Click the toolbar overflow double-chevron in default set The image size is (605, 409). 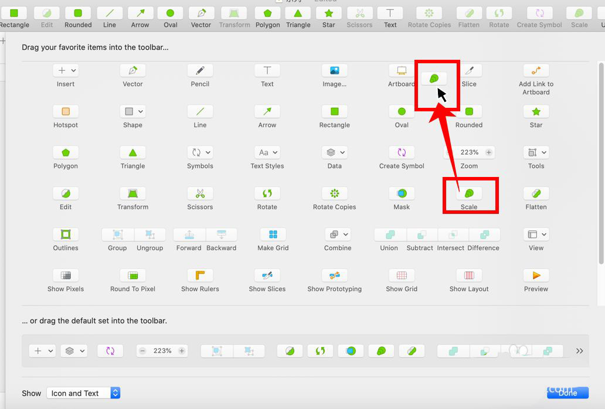579,351
